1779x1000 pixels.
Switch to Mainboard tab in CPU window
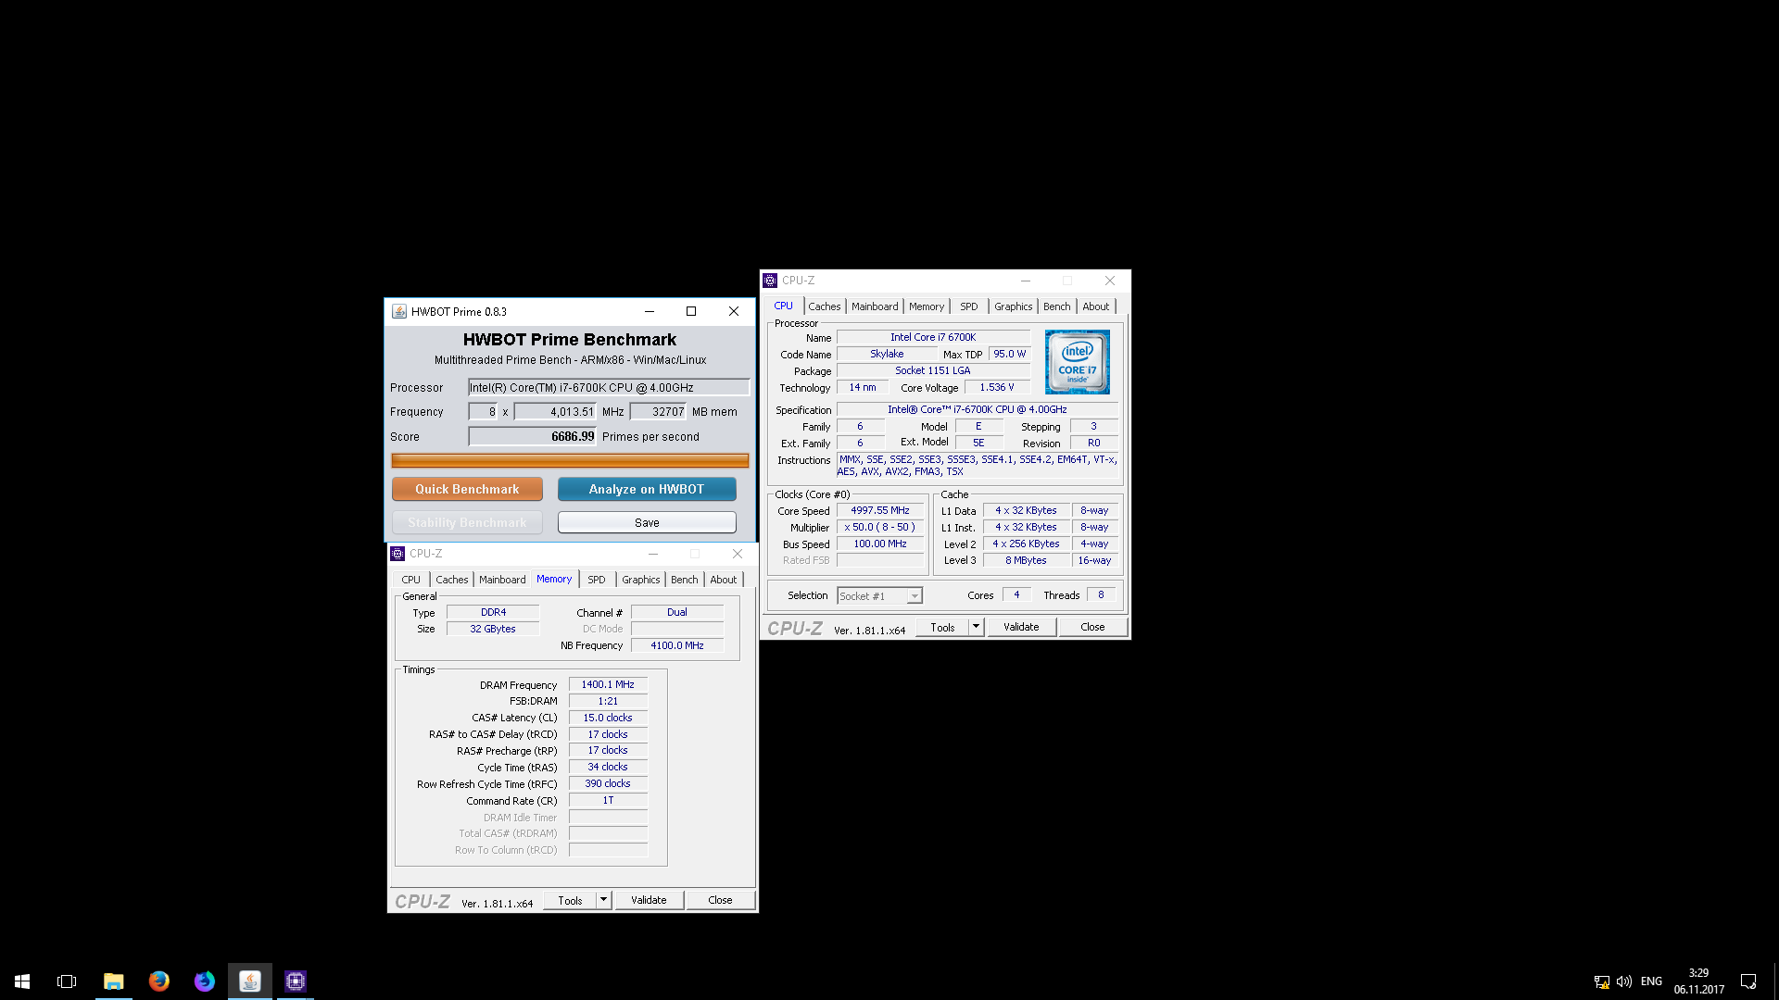coord(875,306)
